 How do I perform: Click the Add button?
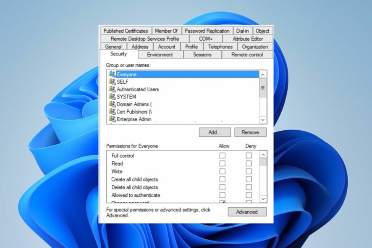[214, 132]
